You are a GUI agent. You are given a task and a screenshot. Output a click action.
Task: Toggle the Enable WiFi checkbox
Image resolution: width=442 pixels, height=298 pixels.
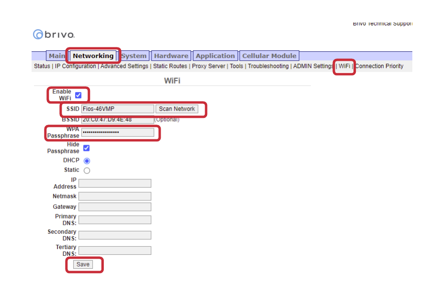click(78, 95)
